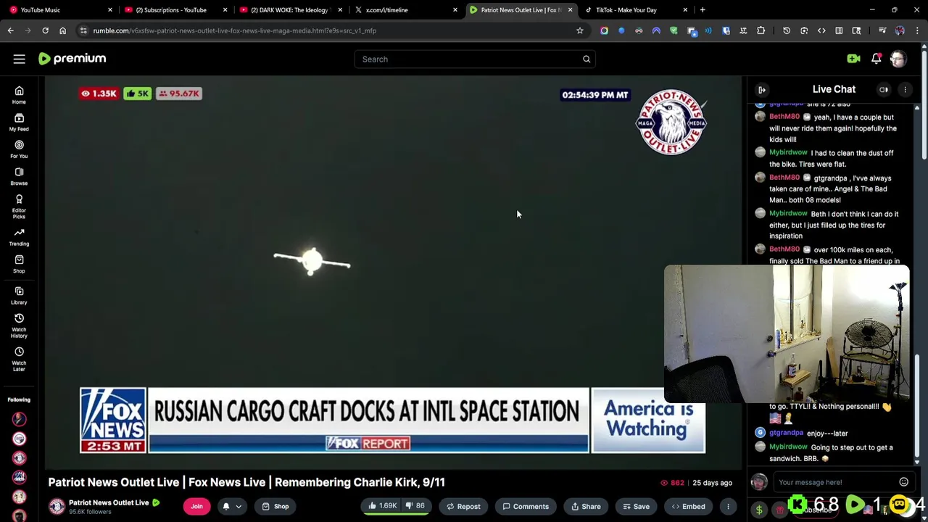
Task: Click the Patriot News Outlet channel avatar
Action: [x=57, y=507]
